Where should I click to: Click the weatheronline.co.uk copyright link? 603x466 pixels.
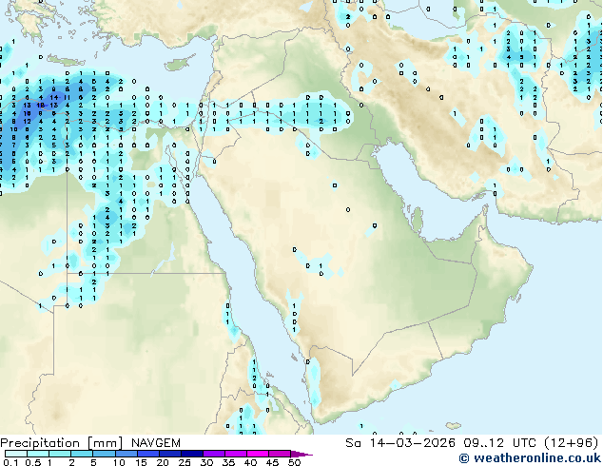[530, 458]
